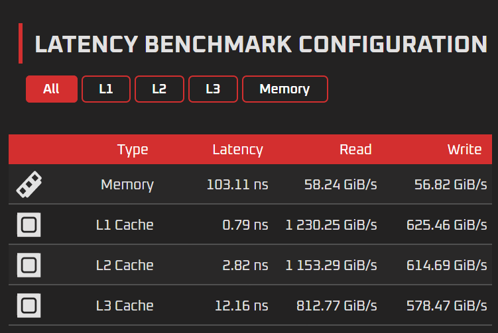Click the Latency Benchmark Configuration heading
The image size is (498, 333).
tap(261, 44)
